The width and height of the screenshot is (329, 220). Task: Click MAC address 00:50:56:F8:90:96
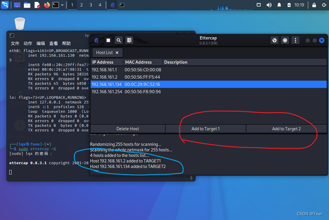click(143, 92)
